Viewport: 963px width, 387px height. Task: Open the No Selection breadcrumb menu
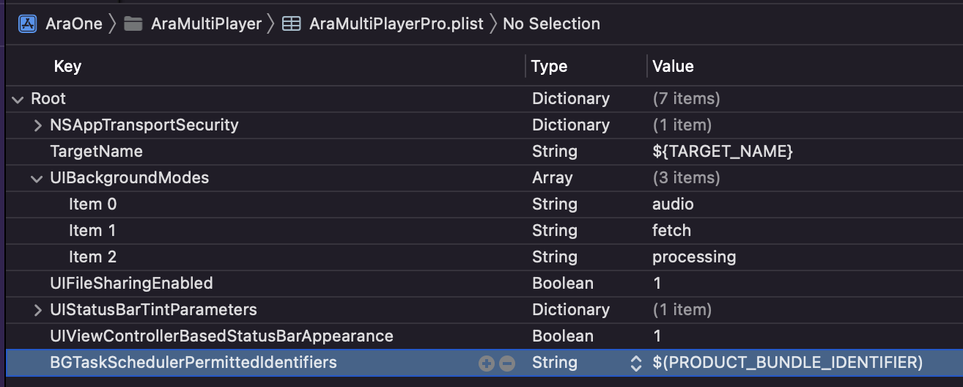[x=551, y=23]
